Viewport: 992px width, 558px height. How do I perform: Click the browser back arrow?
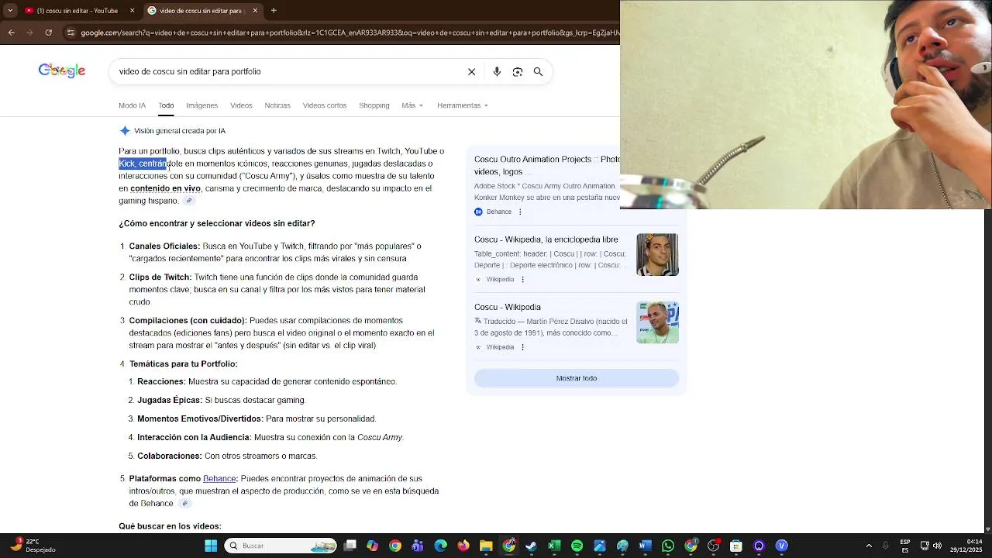(x=11, y=33)
